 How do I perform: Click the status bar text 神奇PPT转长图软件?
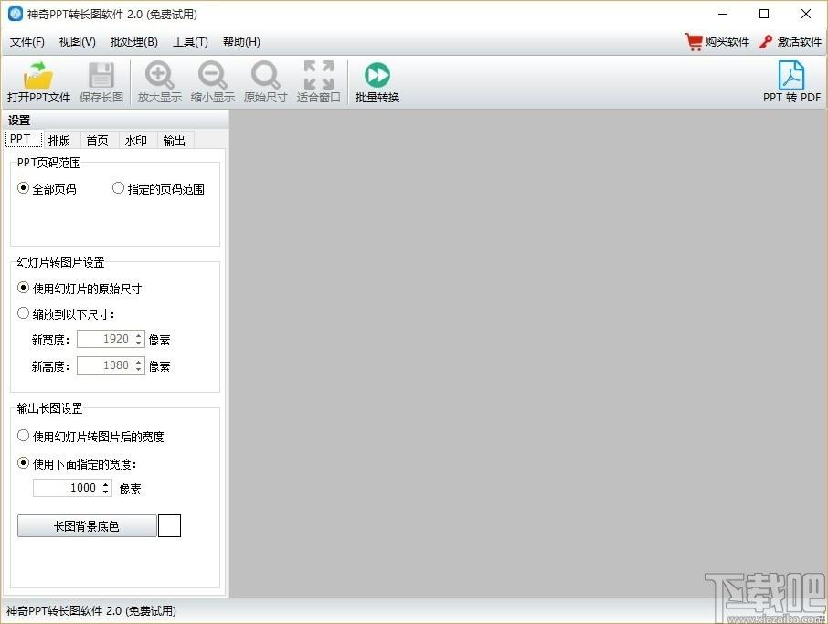pos(90,611)
